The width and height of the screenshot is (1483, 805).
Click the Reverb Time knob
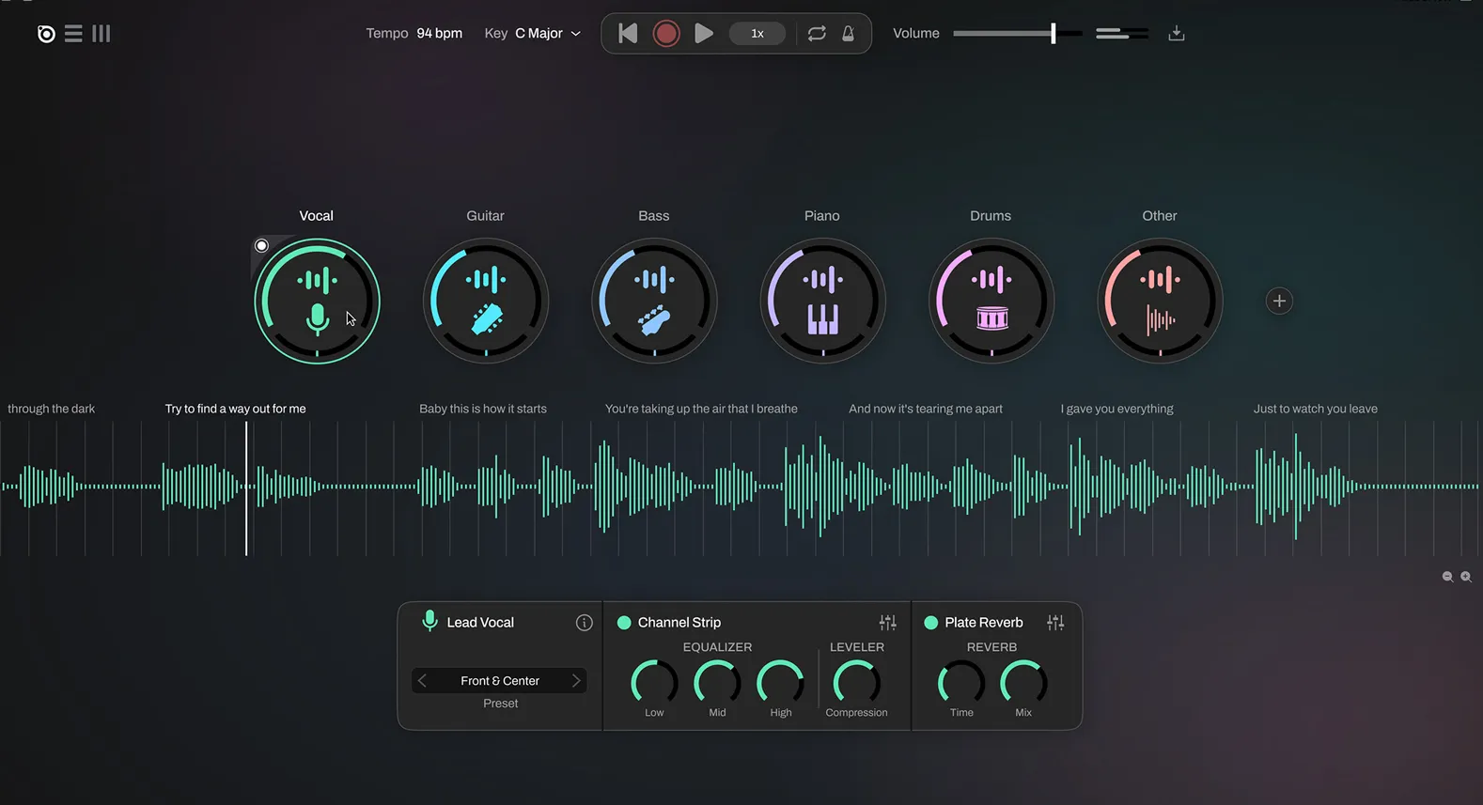961,683
